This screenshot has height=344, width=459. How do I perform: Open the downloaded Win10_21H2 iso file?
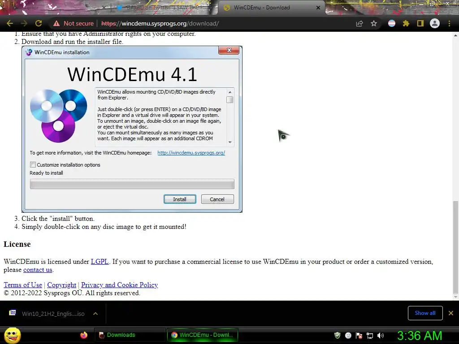[x=47, y=314]
